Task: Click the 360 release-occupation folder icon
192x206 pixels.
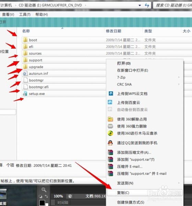Action: 110,119
